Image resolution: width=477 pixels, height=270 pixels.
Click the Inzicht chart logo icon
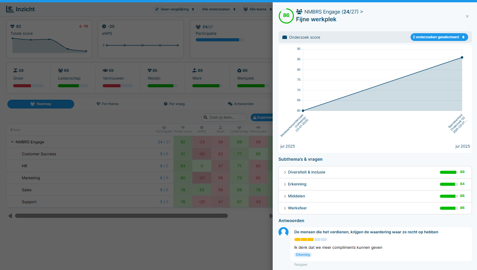[x=10, y=9]
